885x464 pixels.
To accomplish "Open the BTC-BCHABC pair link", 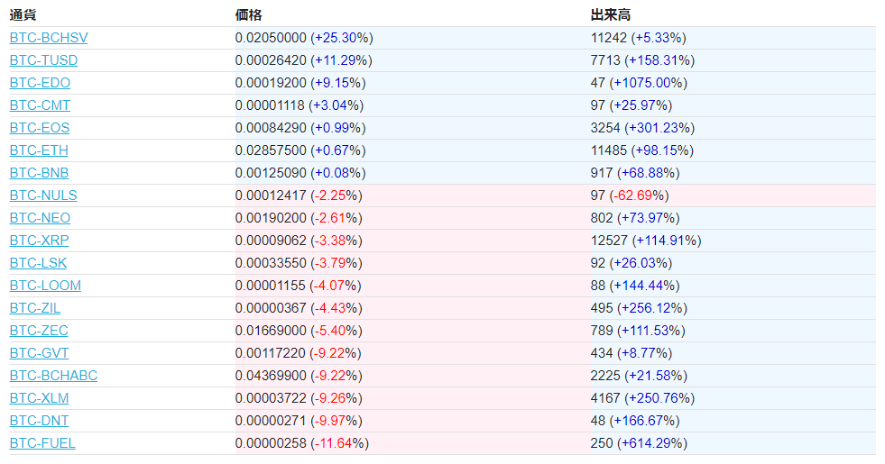I will (53, 376).
